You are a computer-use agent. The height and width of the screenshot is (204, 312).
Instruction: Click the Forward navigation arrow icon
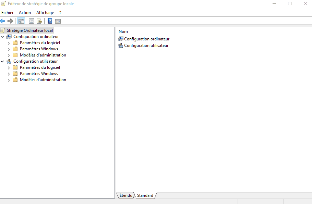tap(10, 21)
